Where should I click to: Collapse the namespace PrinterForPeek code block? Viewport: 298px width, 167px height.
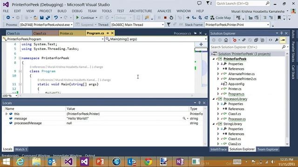tap(20, 58)
